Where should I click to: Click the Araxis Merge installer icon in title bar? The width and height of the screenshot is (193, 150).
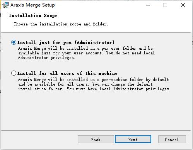pos(5,5)
